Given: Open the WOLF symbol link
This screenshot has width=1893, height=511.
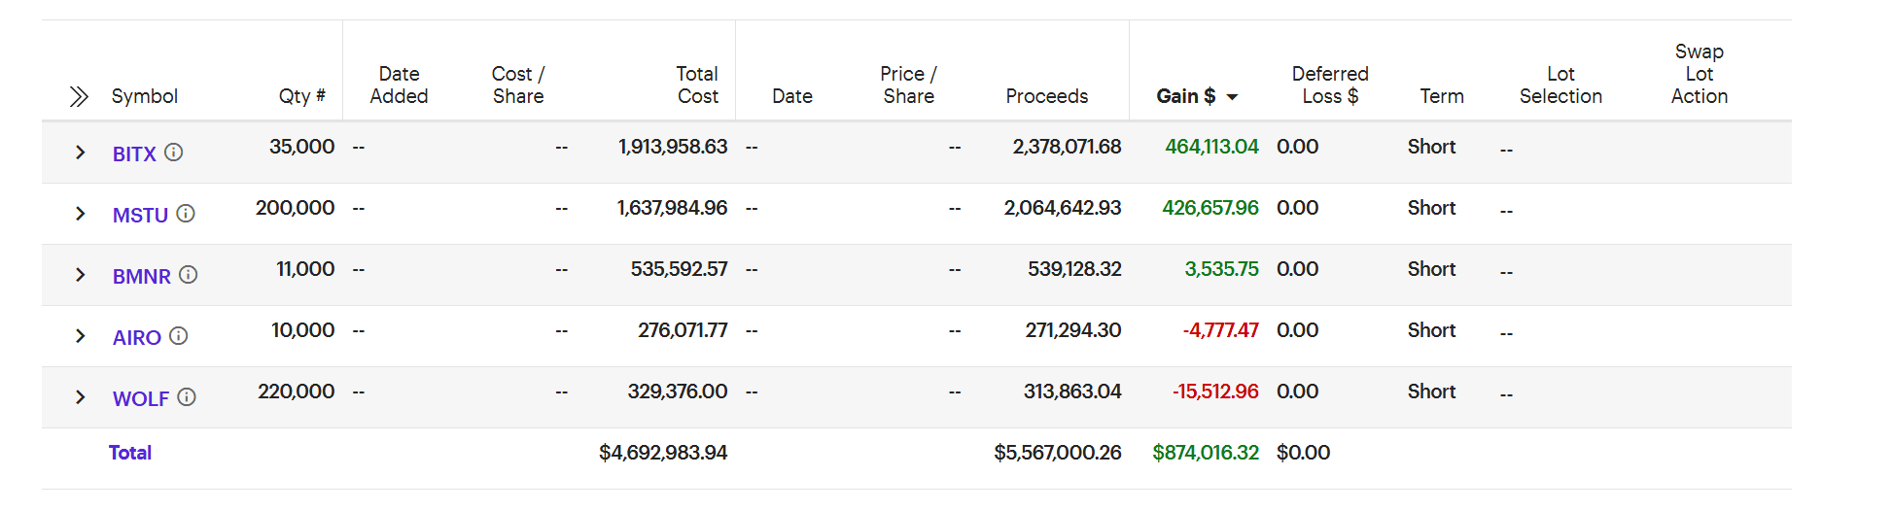Looking at the screenshot, I should tap(141, 399).
